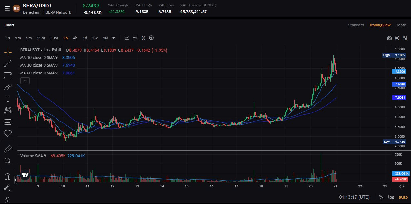Switch to the Standard chart tab
411x204 pixels.
[x=356, y=25]
